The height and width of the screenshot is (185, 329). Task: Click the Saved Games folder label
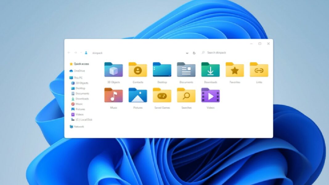click(162, 108)
